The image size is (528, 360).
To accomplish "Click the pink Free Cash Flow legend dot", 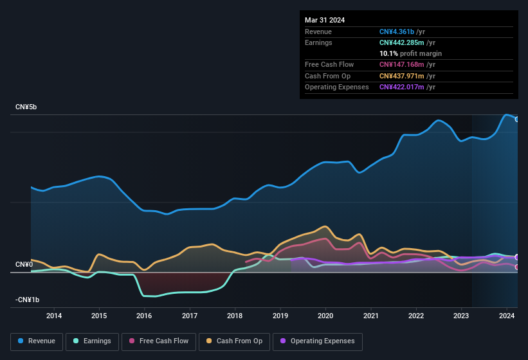I will tap(132, 341).
